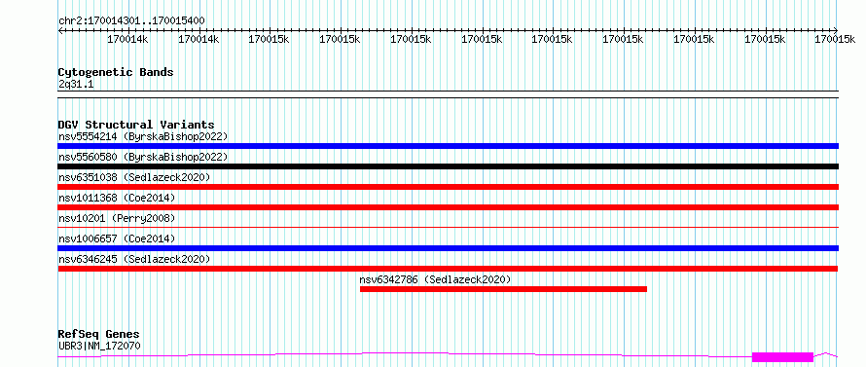Viewport: 866px width, 367px height.
Task: Select the thin red line of nsv10201
Action: coord(448,227)
